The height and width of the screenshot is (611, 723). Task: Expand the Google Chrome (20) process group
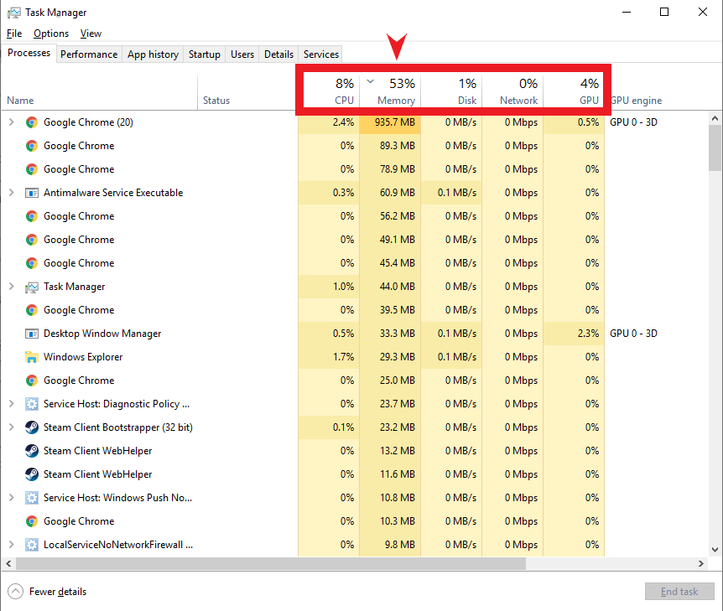12,122
